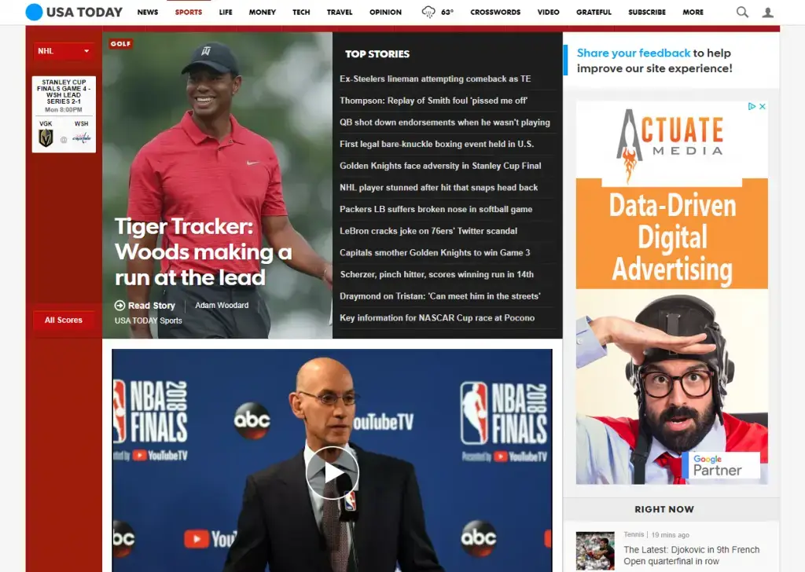805x572 pixels.
Task: Open Scherzer pinch hitter story
Action: (436, 274)
